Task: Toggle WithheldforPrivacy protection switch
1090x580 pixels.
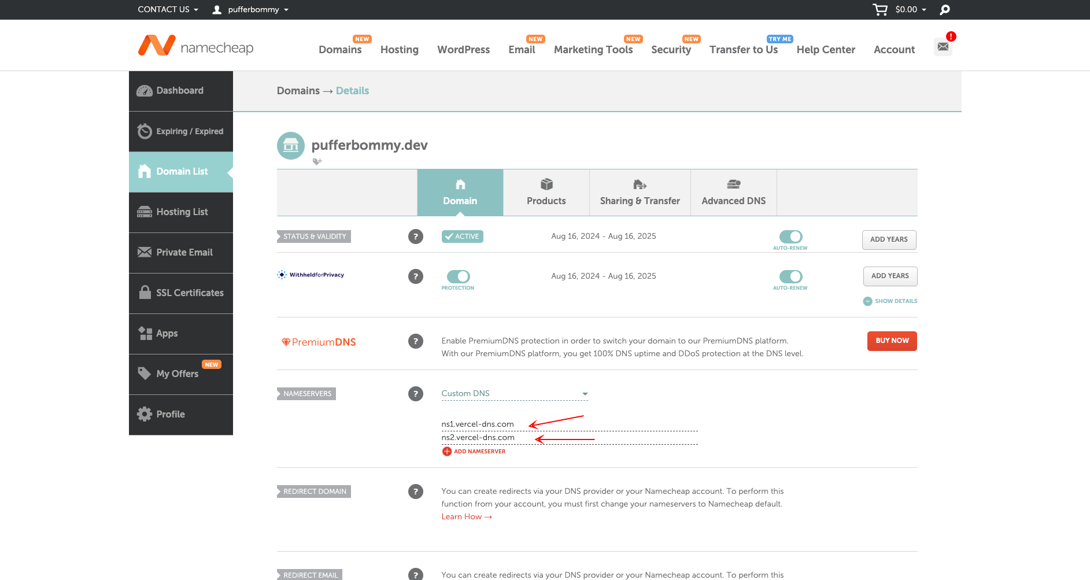Action: [x=459, y=276]
